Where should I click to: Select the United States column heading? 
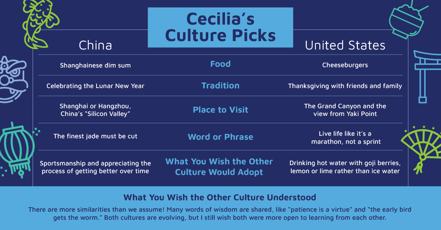tap(345, 45)
